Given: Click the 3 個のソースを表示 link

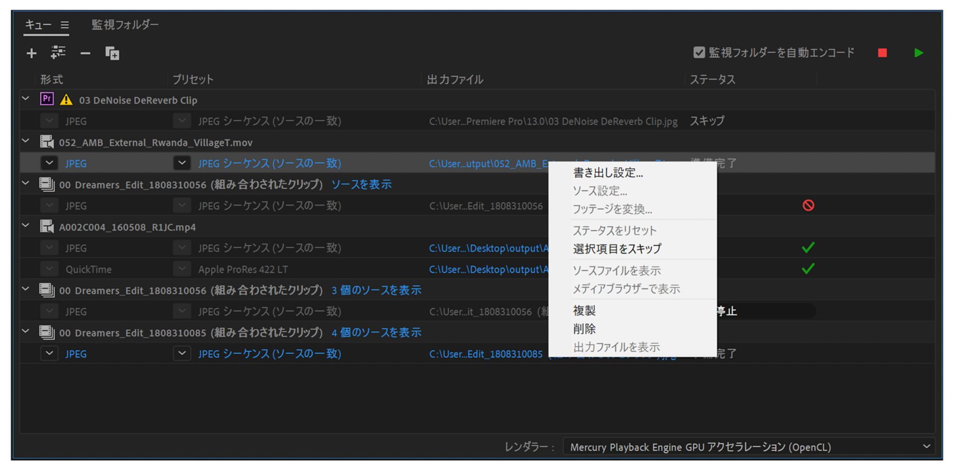Looking at the screenshot, I should tap(376, 290).
